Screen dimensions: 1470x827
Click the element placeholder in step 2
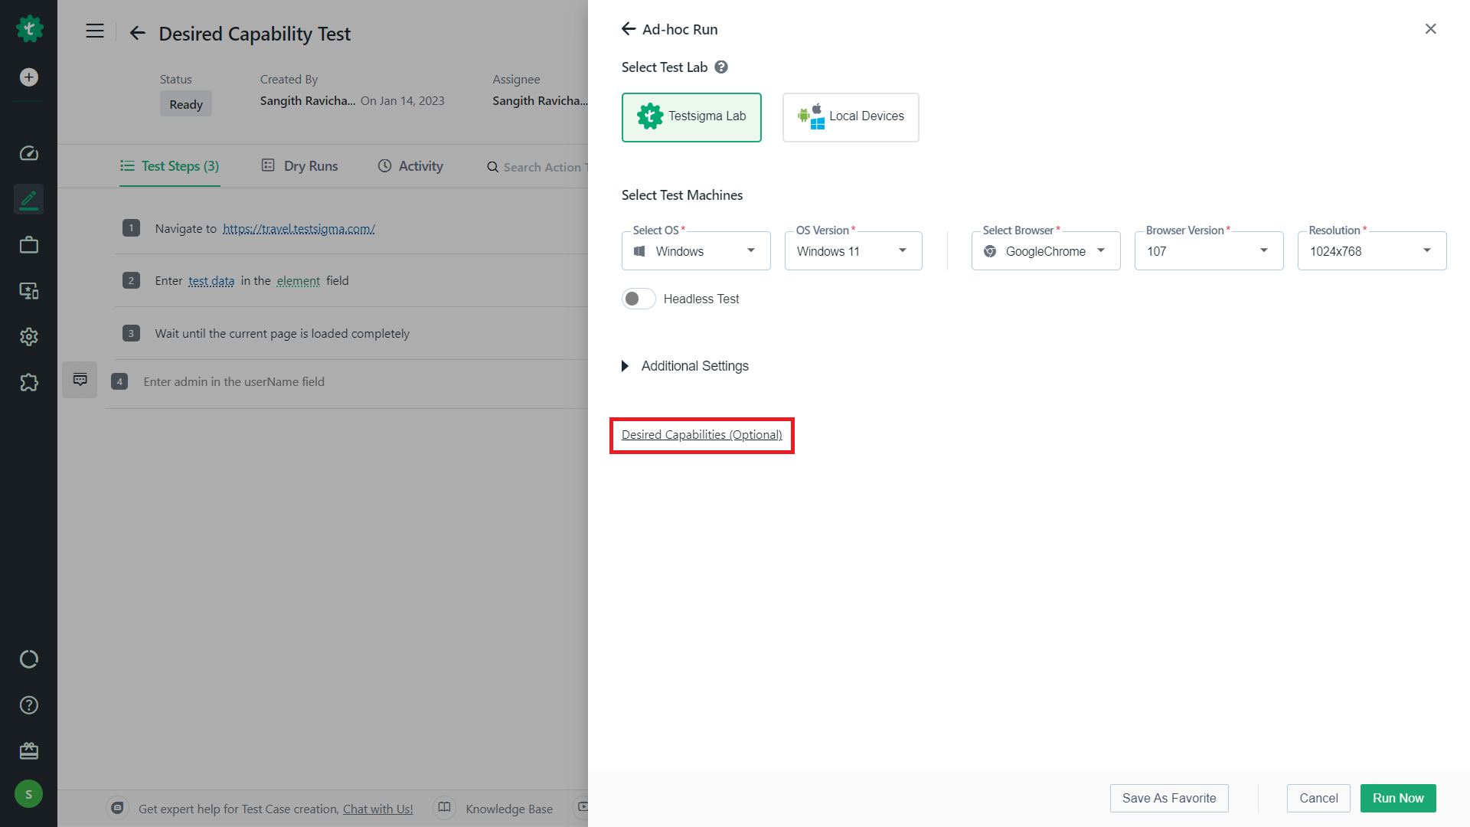click(299, 281)
